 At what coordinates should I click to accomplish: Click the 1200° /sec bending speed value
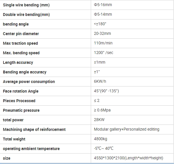coord(104,53)
